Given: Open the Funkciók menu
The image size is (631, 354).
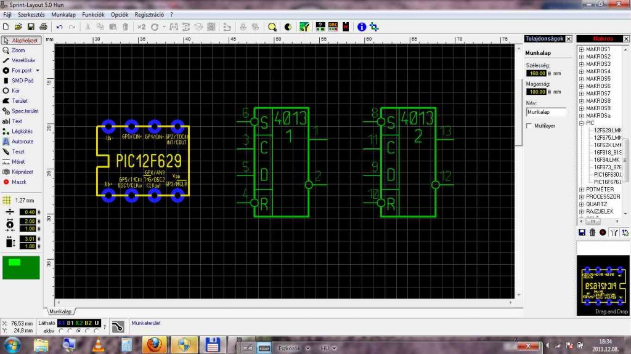Looking at the screenshot, I should (93, 15).
